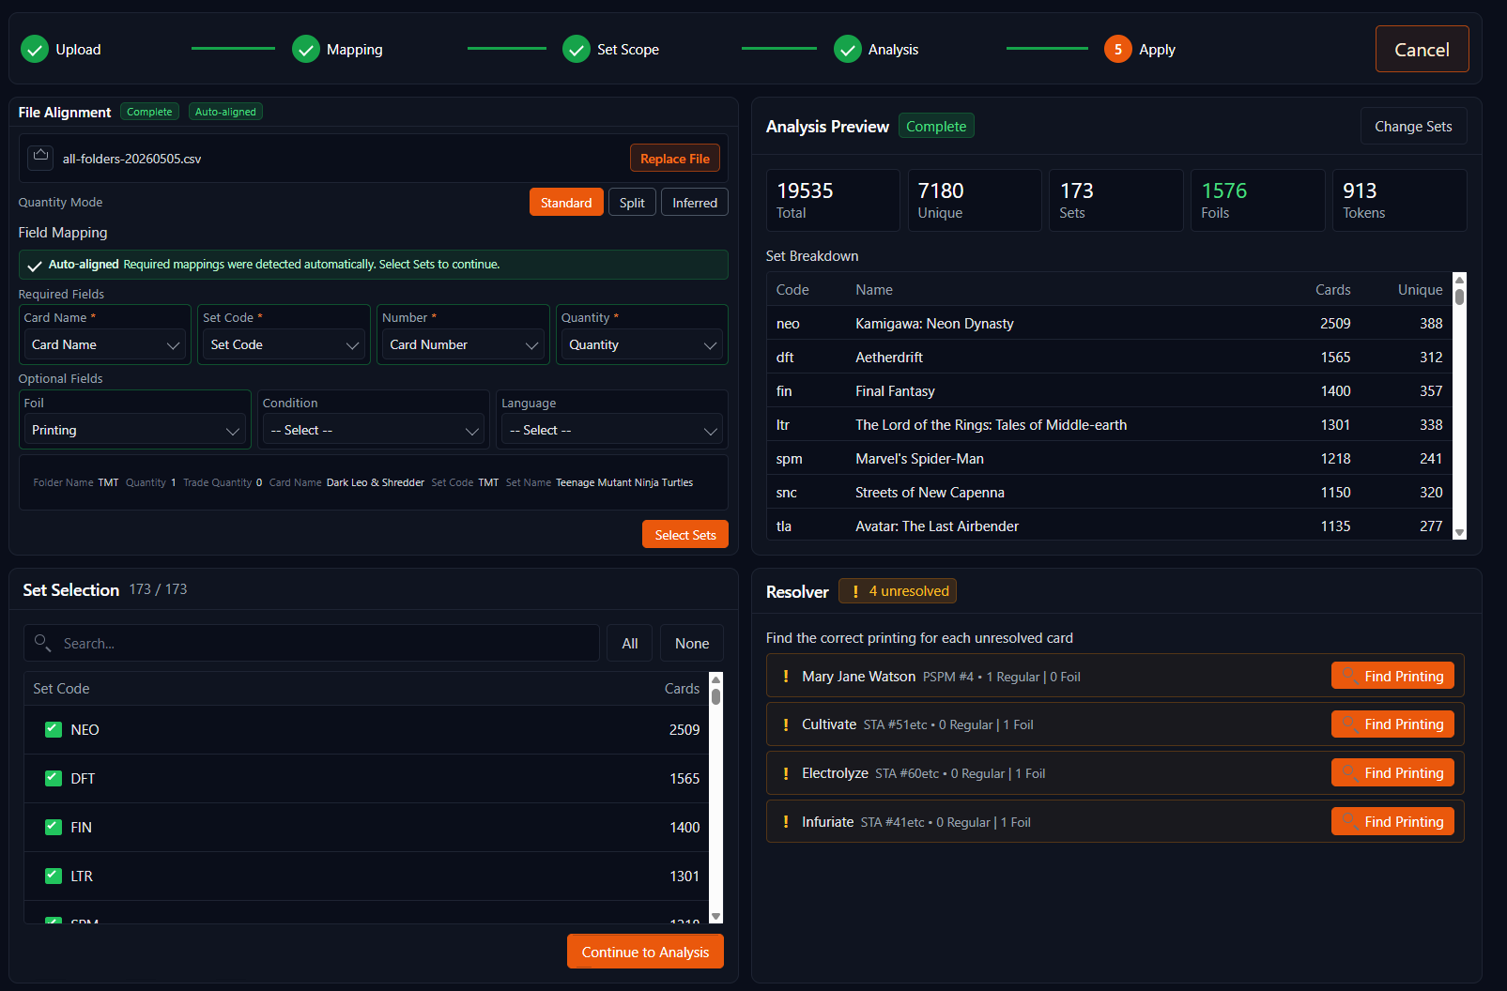Click Continue to Analysis button
Screen dimensions: 1507x991
[x=645, y=952]
